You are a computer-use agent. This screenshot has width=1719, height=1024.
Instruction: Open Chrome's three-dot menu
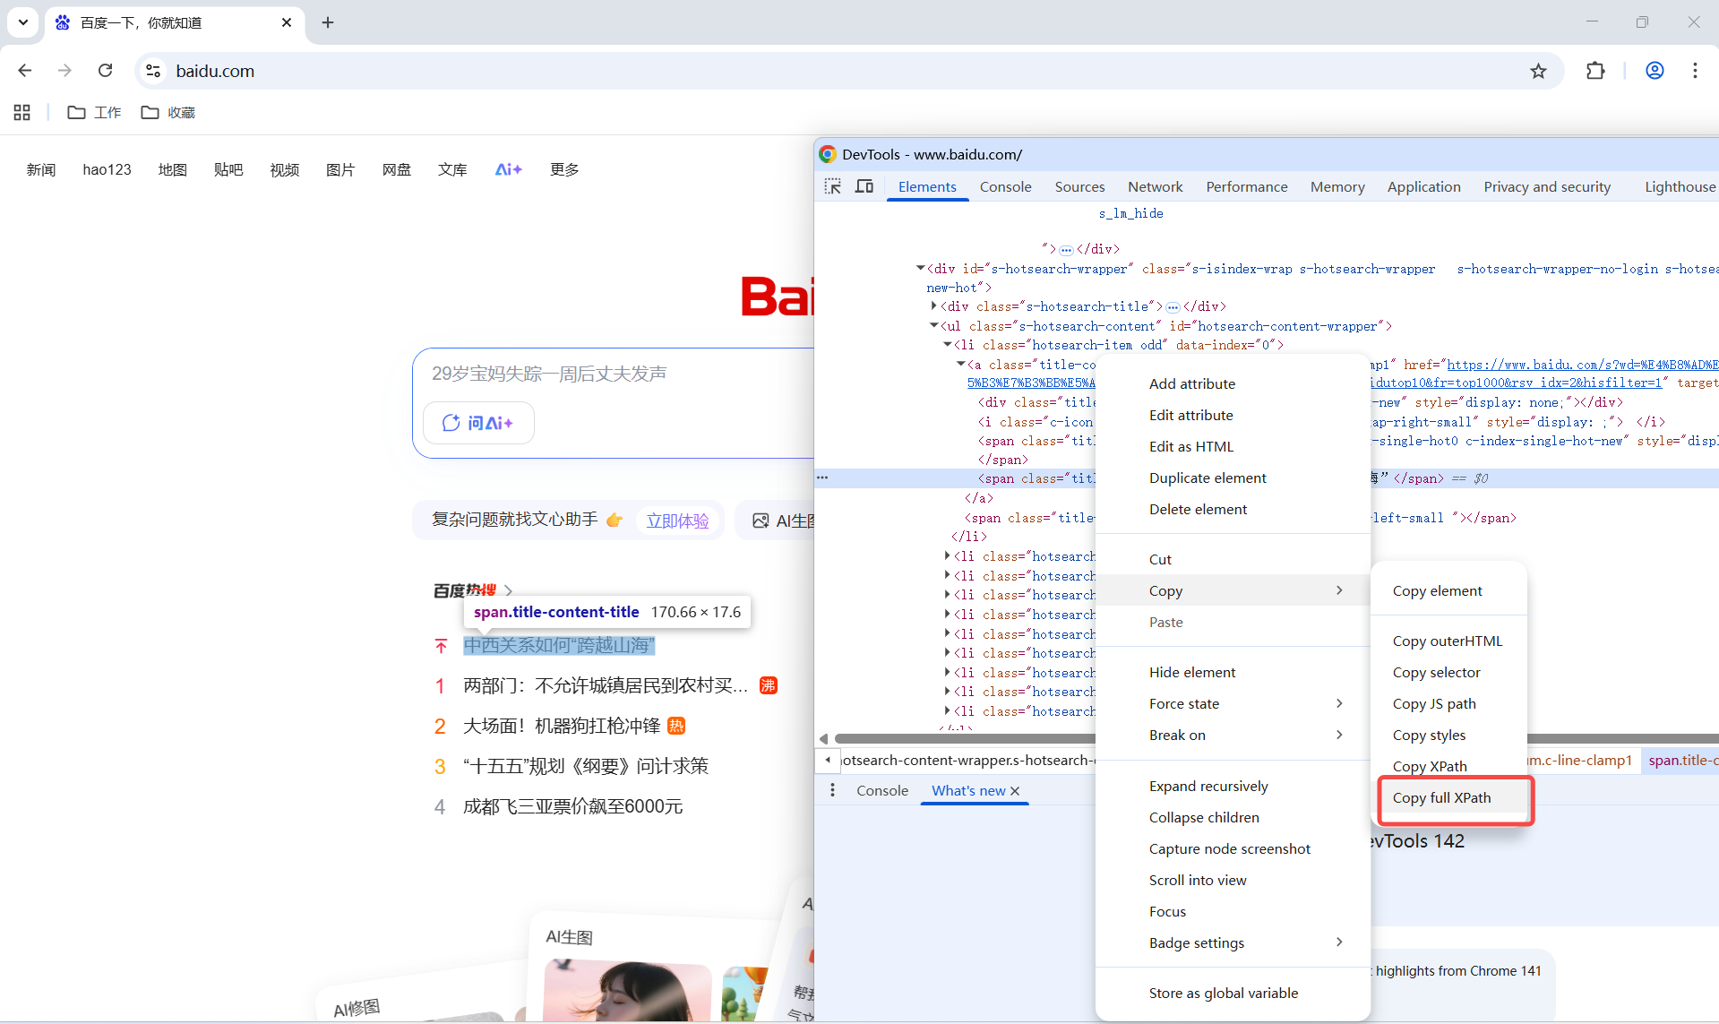[1695, 71]
